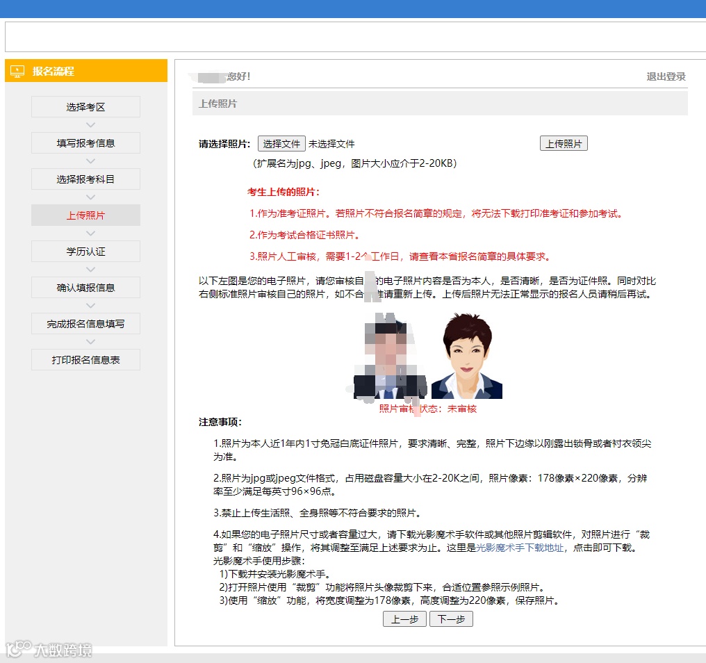This screenshot has height=663, width=706.
Task: Go to the 确认填报信息 step
Action: pyautogui.click(x=85, y=287)
